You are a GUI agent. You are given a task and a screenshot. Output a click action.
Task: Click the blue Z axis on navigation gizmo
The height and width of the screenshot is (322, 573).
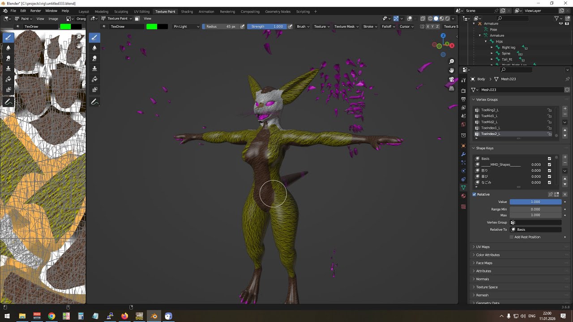(x=443, y=36)
